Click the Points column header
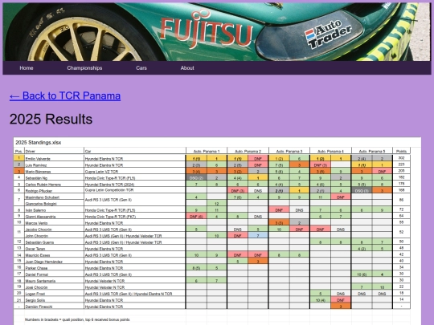Screen dimensions: 434x325 click(x=401, y=152)
